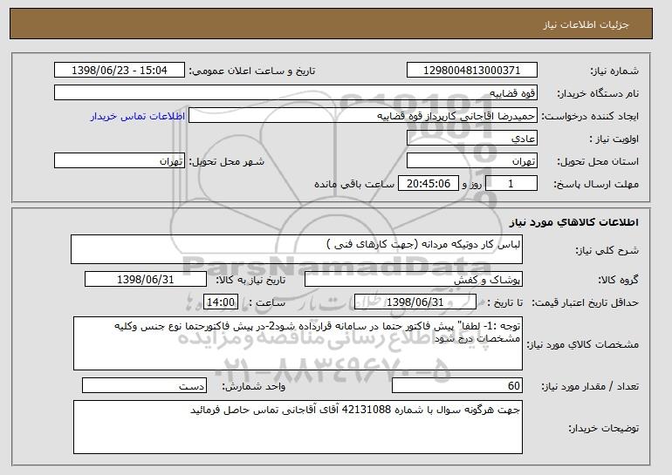Click the text ساعت باقی مانده
Screen dimensions: 672x475
pyautogui.click(x=354, y=184)
